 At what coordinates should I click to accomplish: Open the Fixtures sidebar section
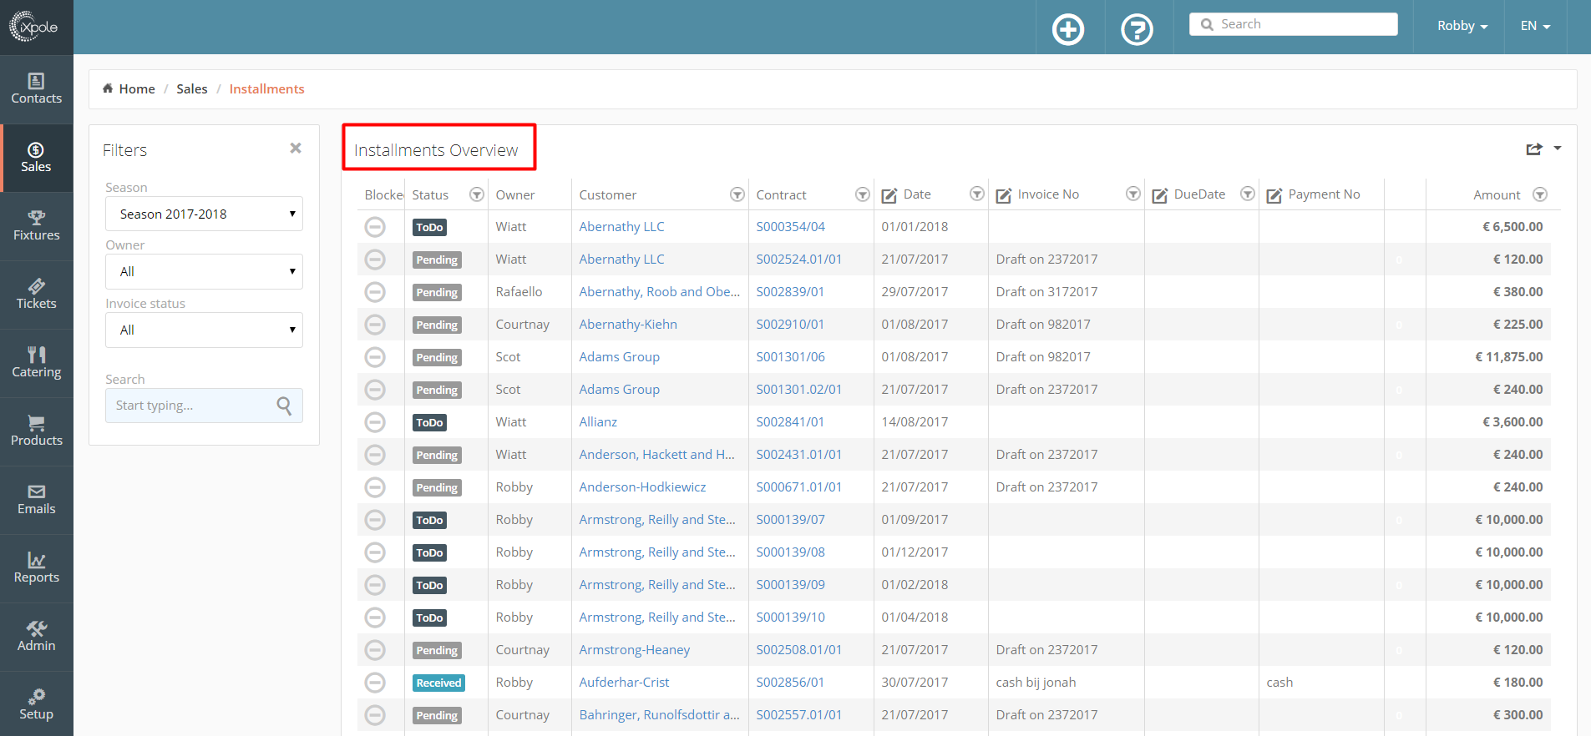click(36, 226)
